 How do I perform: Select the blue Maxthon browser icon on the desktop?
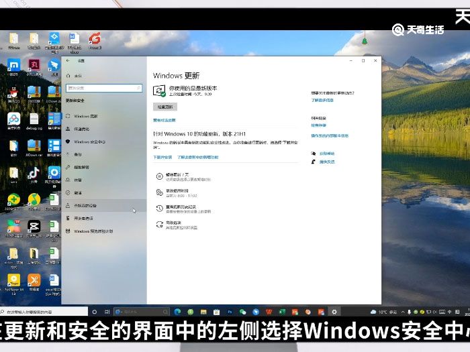coord(14,66)
